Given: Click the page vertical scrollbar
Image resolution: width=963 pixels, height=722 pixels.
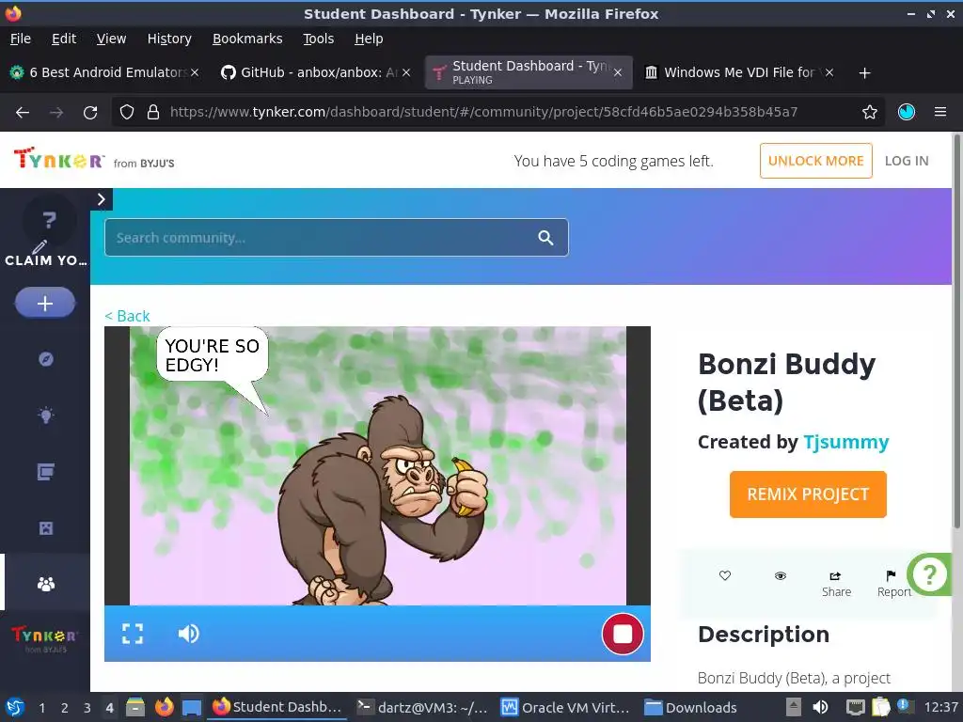Looking at the screenshot, I should 956,332.
